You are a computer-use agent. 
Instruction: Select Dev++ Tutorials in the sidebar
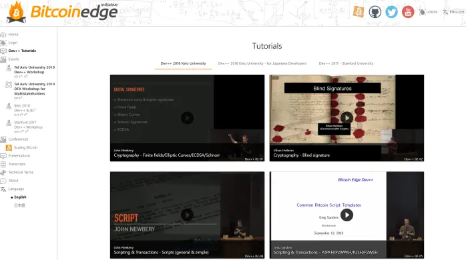(22, 51)
